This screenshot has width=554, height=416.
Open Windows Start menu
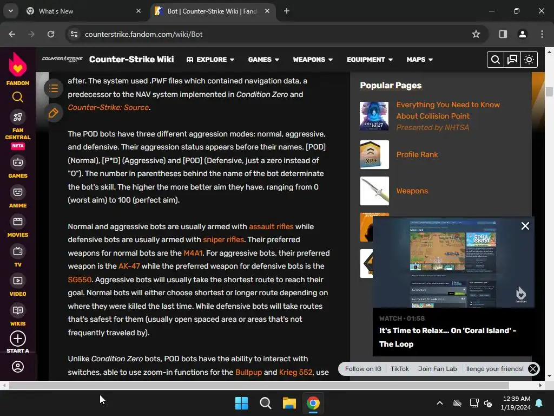(241, 403)
